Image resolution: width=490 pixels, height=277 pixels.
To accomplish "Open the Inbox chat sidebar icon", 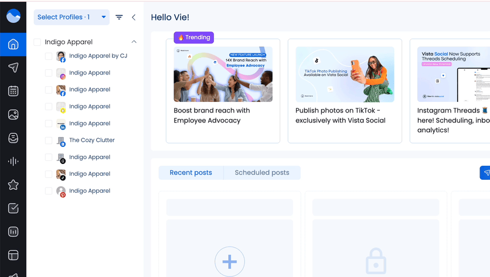I will (x=13, y=138).
